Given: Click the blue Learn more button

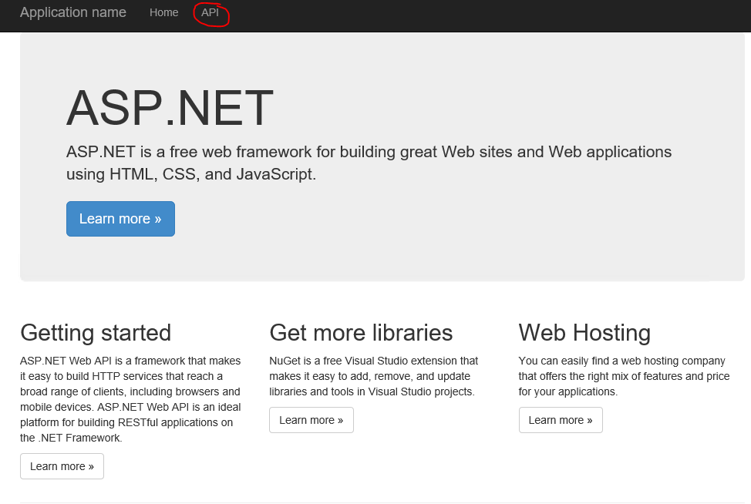Looking at the screenshot, I should pos(121,219).
